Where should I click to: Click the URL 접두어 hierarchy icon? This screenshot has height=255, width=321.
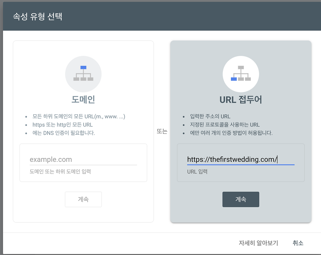(x=241, y=74)
